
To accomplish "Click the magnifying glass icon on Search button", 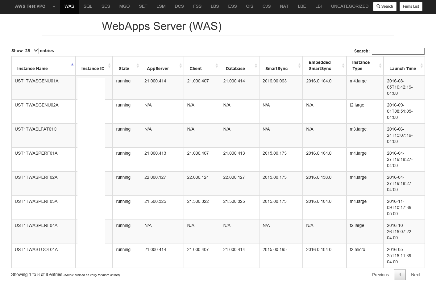I will [378, 6].
